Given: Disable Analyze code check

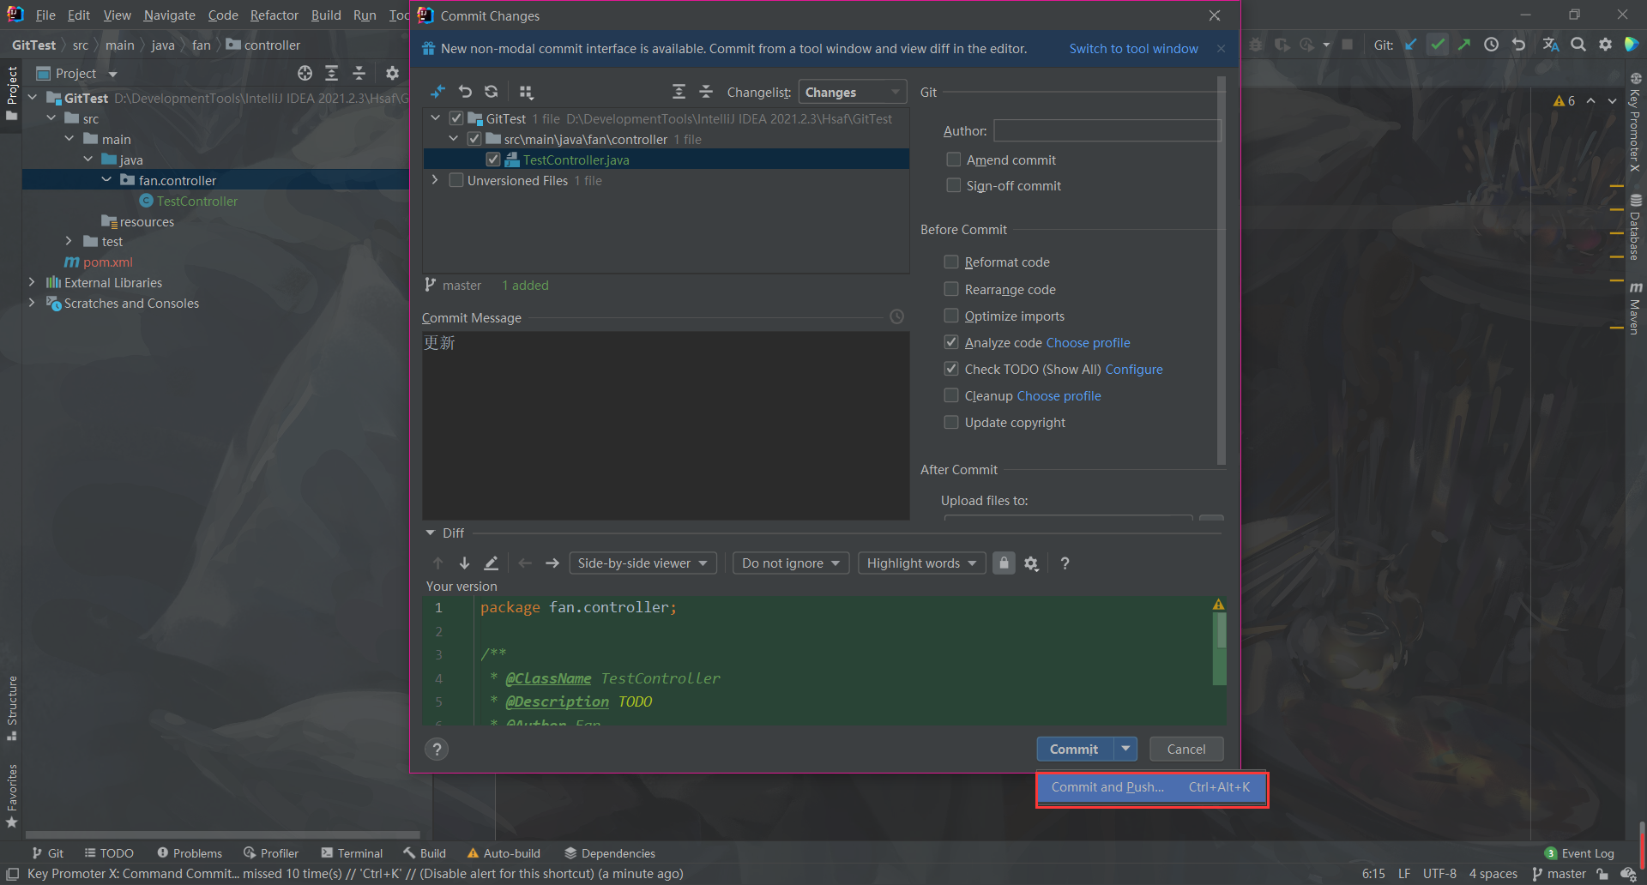Looking at the screenshot, I should coord(951,342).
